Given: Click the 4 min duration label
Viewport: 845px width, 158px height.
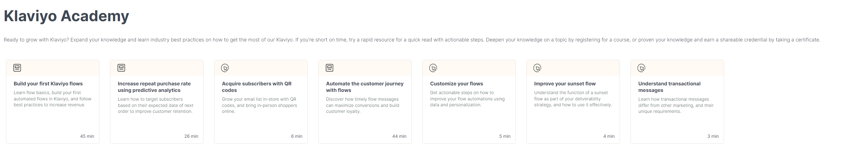Looking at the screenshot, I should point(609,136).
